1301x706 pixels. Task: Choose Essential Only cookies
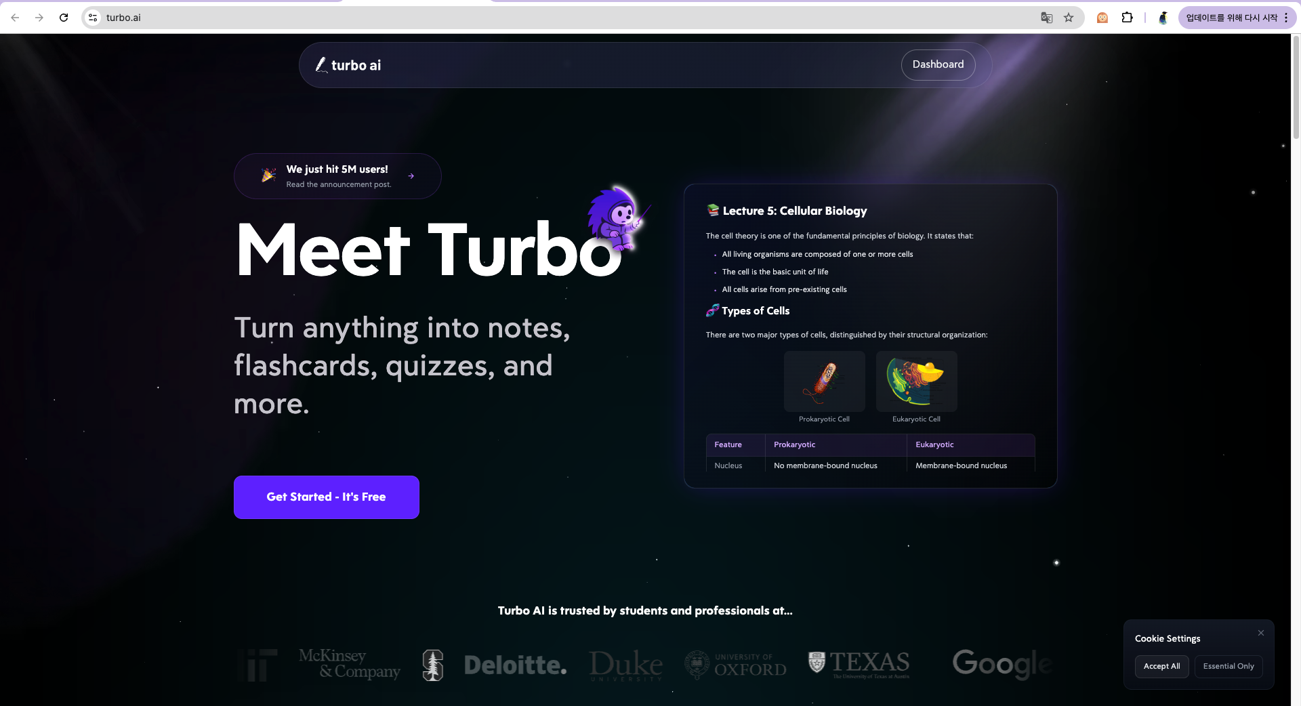coord(1228,666)
